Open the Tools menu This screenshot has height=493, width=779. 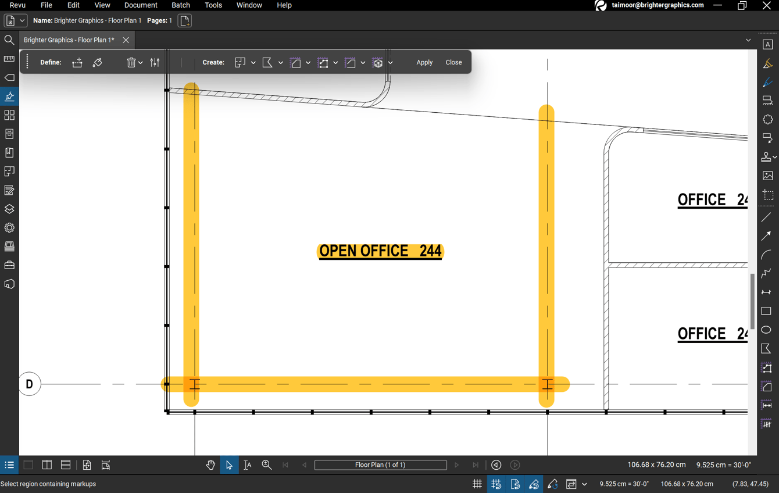[213, 5]
